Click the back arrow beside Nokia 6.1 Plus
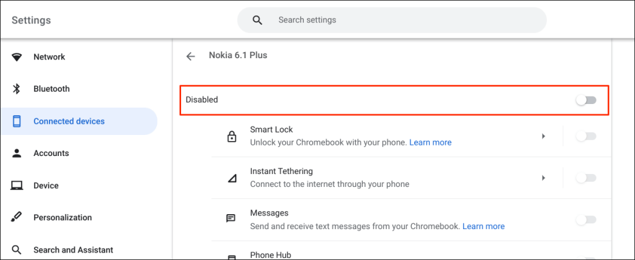Screen dimensions: 635x260 190,56
